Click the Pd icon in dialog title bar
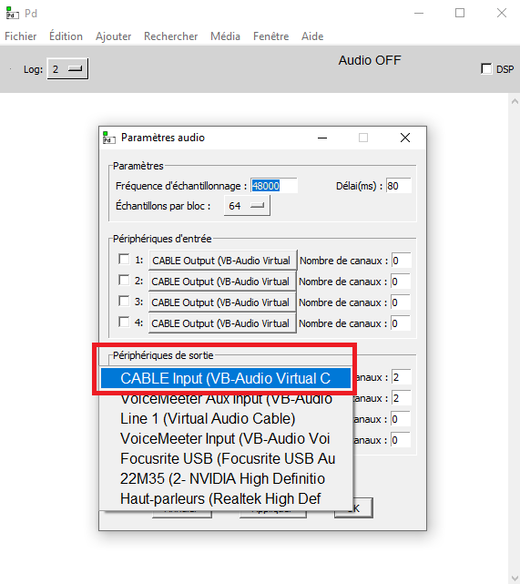520x584 pixels. click(x=108, y=138)
